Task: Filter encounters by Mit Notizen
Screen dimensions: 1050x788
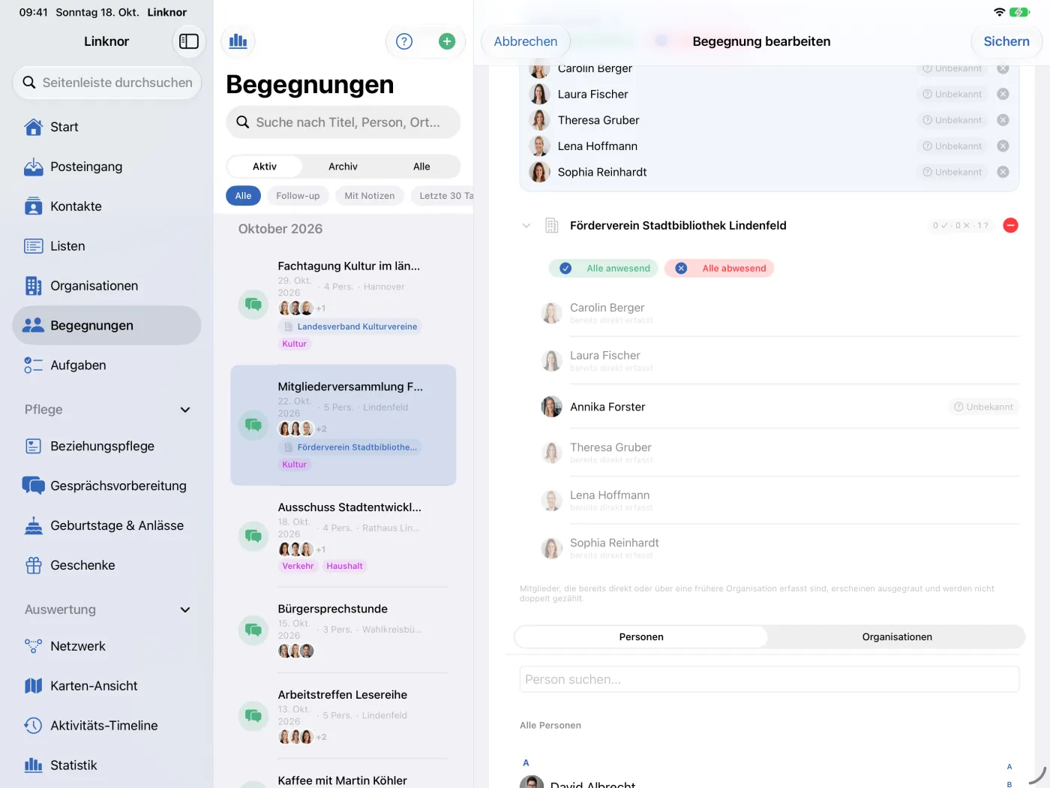Action: coord(370,196)
